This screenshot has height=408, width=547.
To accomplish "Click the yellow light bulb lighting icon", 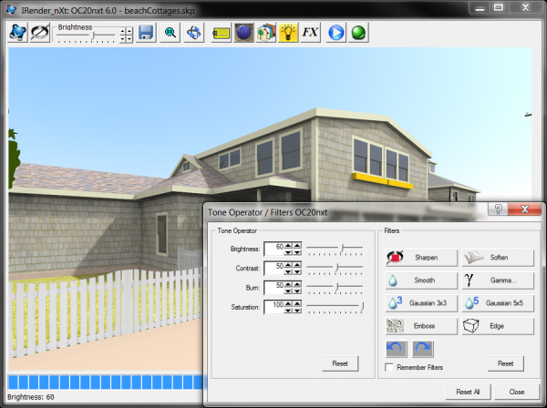I will 288,33.
